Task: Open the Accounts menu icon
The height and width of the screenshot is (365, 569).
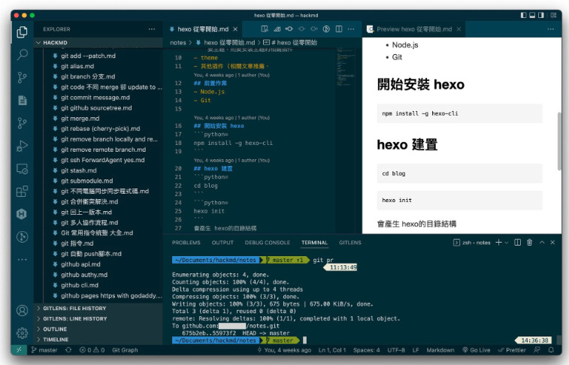Action: [x=22, y=311]
